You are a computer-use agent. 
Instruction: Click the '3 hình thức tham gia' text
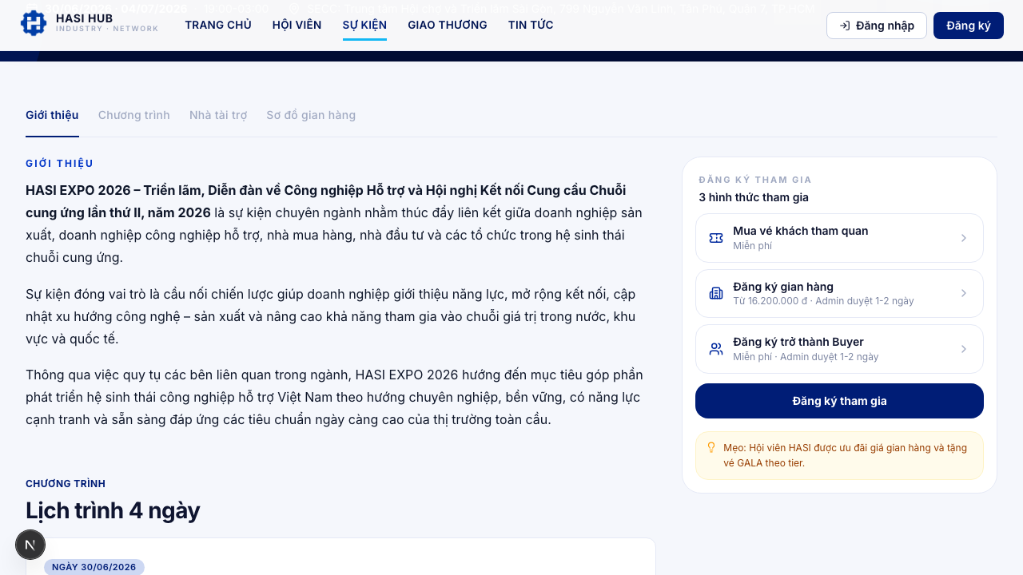[x=754, y=197]
